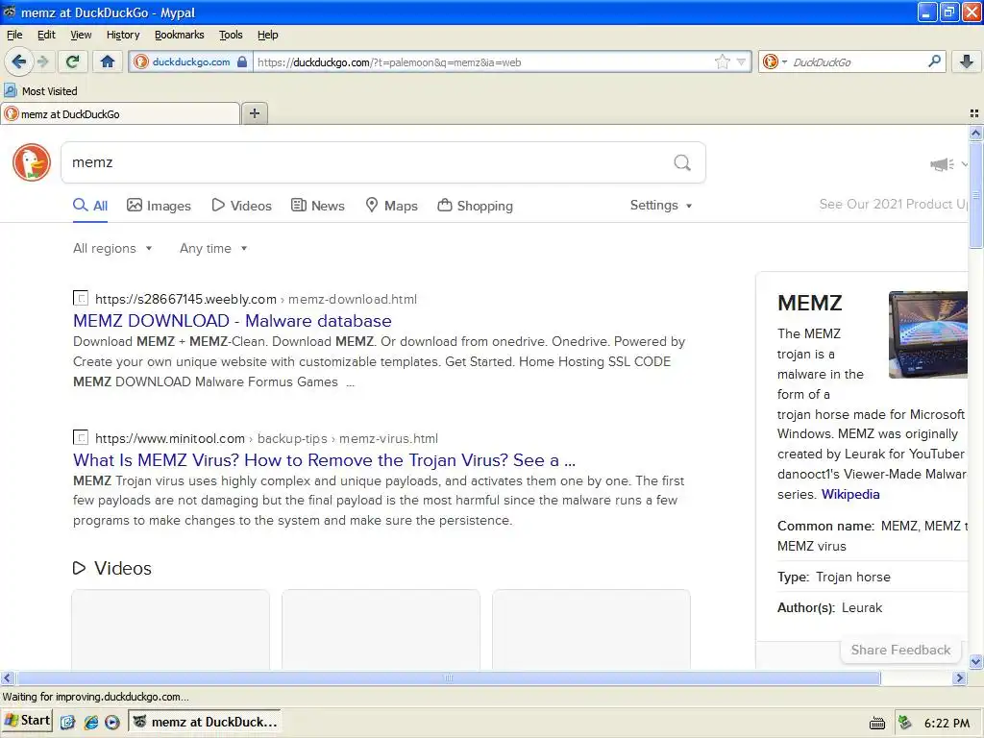Open the File menu
The width and height of the screenshot is (984, 738).
[x=14, y=35]
